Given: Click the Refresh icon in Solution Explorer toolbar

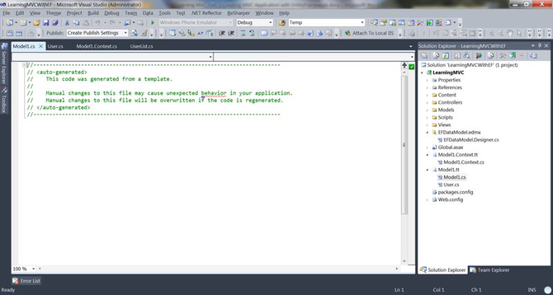Looking at the screenshot, I should coord(446,56).
